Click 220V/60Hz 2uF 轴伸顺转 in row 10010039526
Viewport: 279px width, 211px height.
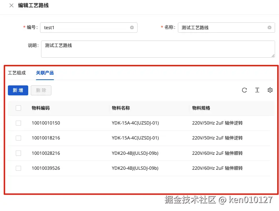pos(218,168)
